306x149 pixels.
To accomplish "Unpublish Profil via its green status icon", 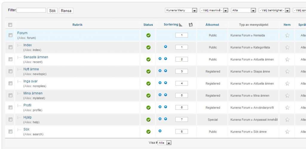I will (148, 107).
